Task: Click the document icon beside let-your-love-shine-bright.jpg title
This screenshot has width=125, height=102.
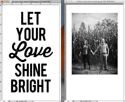Action: coord(10,2)
